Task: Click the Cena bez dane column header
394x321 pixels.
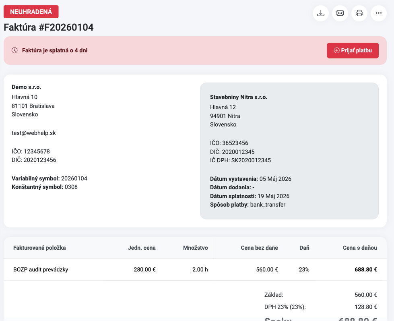Action: (x=259, y=248)
